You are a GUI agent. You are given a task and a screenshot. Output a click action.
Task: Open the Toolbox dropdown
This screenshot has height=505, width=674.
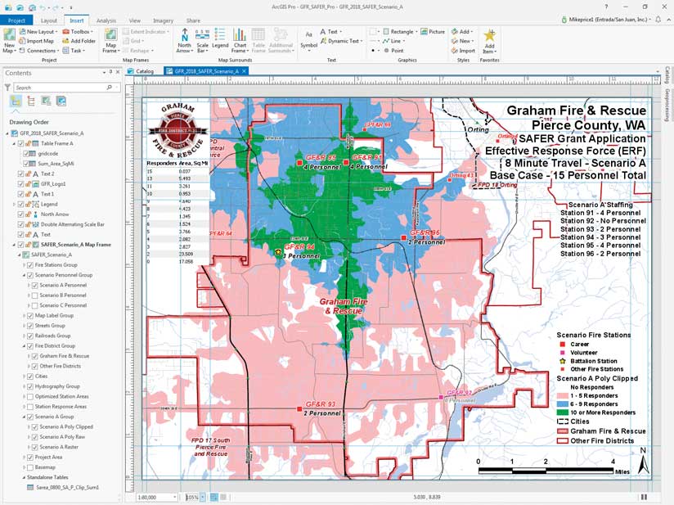(x=79, y=32)
